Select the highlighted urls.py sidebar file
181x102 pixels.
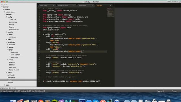[x=18, y=80]
